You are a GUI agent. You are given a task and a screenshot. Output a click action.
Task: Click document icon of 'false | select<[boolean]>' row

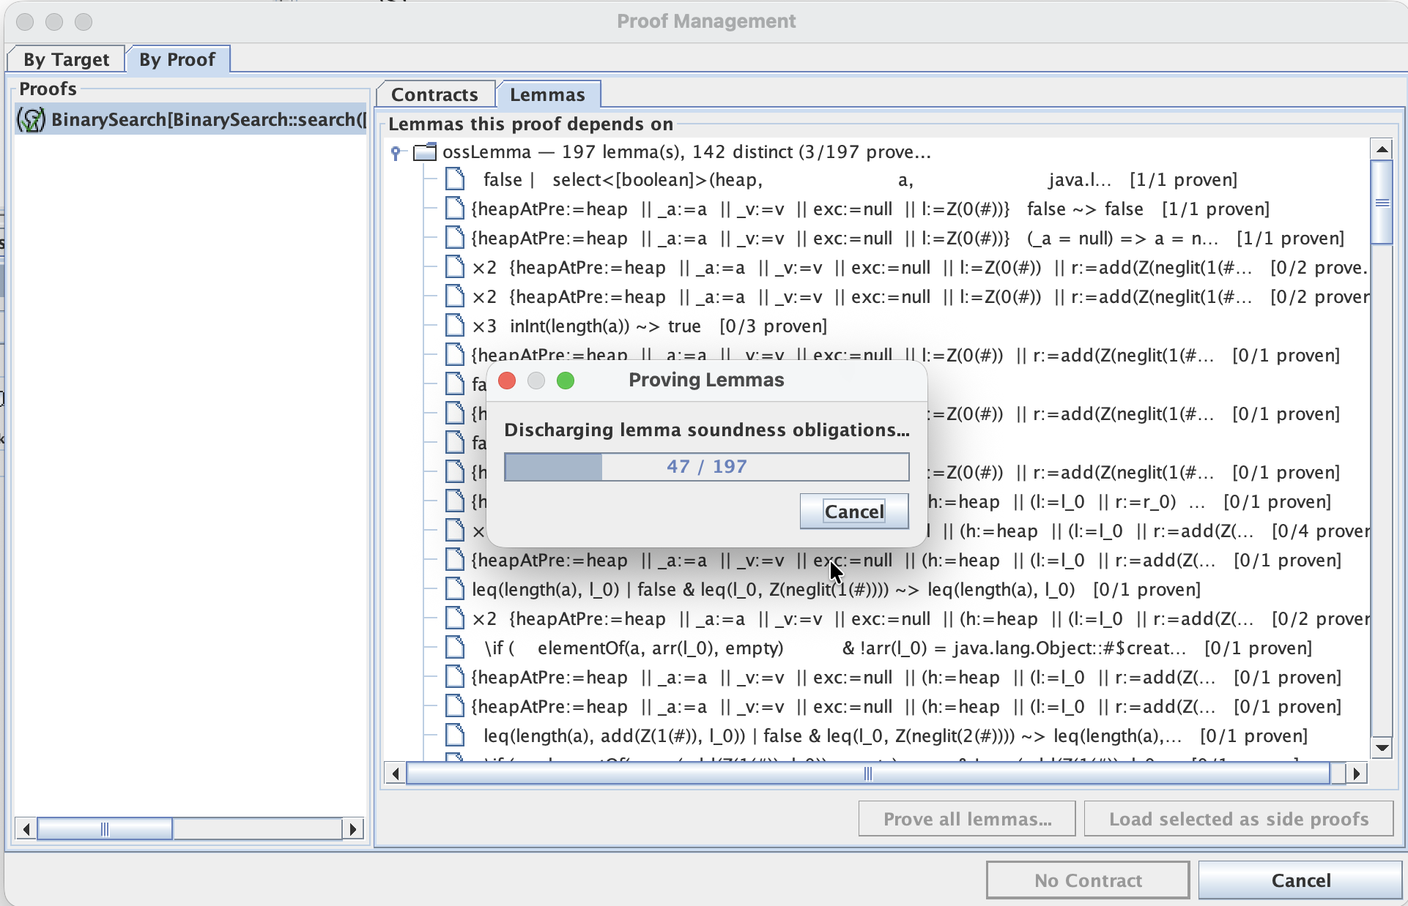pos(455,179)
